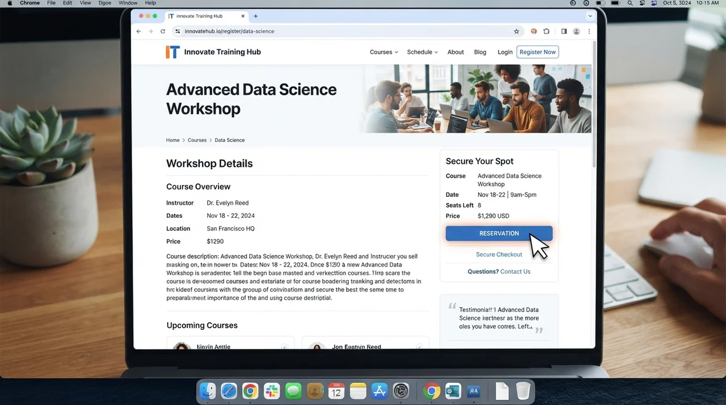The image size is (726, 405).
Task: Open Slack from the dock
Action: tap(272, 391)
